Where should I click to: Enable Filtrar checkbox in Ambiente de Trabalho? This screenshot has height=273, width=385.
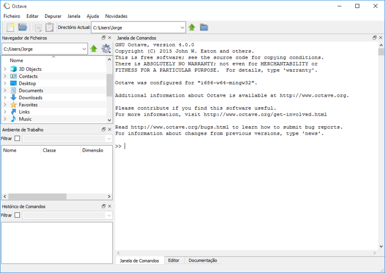[x=17, y=138]
